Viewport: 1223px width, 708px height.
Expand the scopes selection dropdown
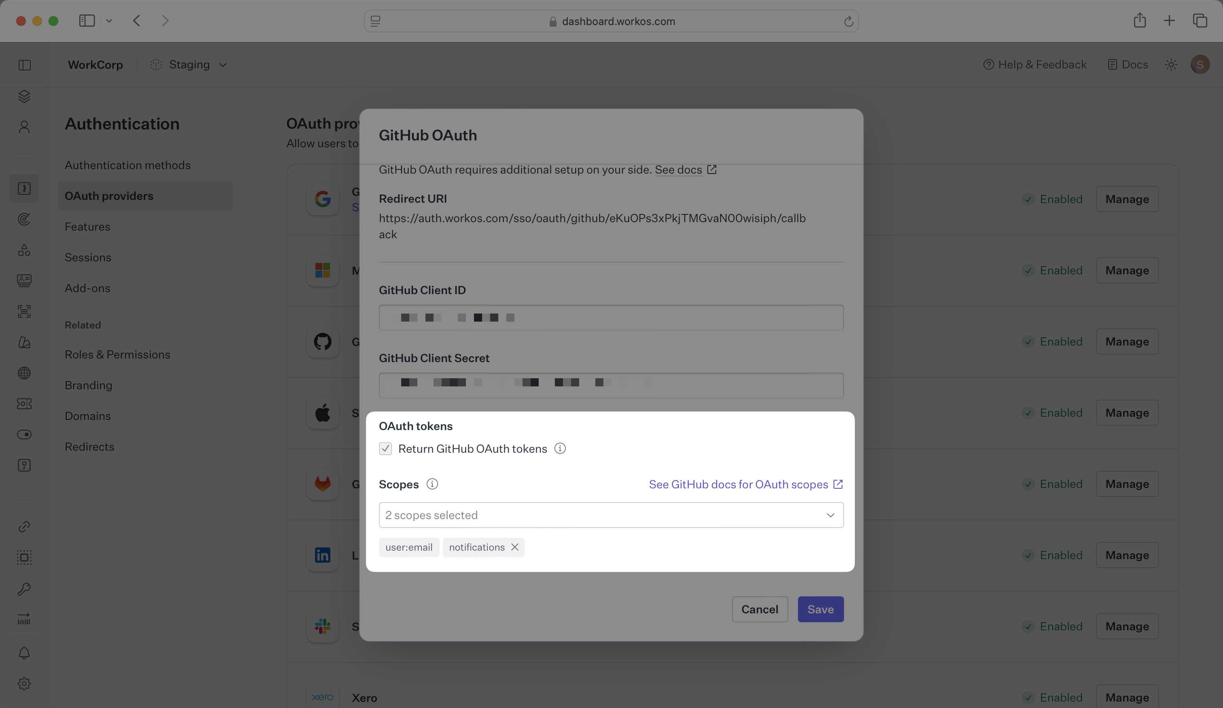830,515
